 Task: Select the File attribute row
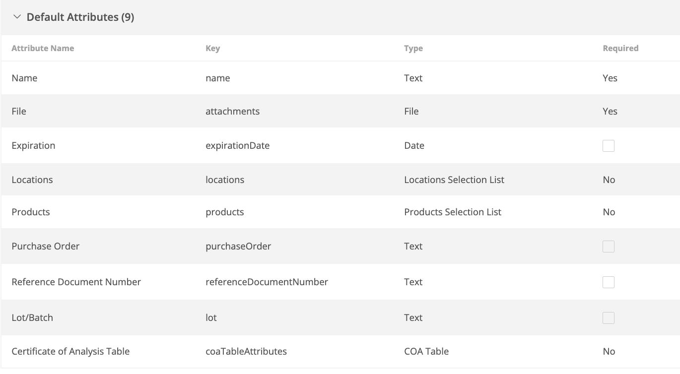click(19, 111)
